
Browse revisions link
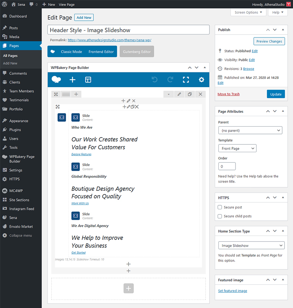tap(248, 69)
